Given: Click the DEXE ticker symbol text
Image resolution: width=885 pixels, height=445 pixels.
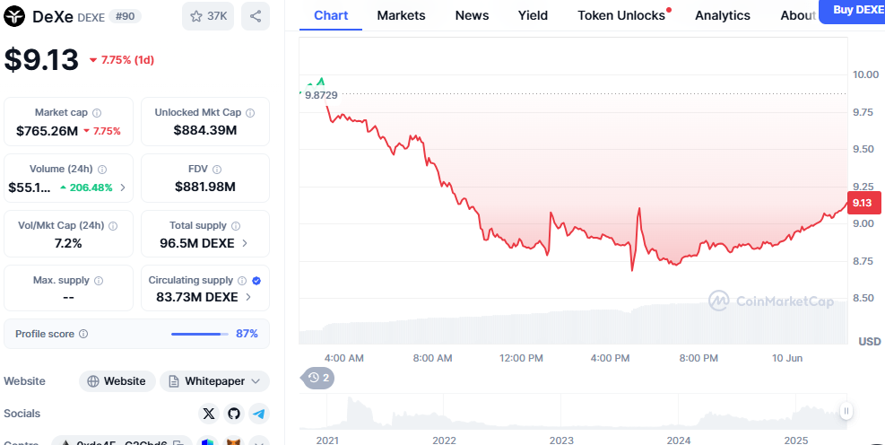Looking at the screenshot, I should (91, 18).
